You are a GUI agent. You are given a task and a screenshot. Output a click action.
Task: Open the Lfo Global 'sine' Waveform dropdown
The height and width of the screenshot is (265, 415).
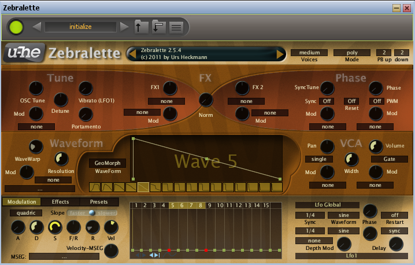[343, 215]
